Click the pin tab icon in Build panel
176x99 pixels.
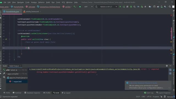4,73
